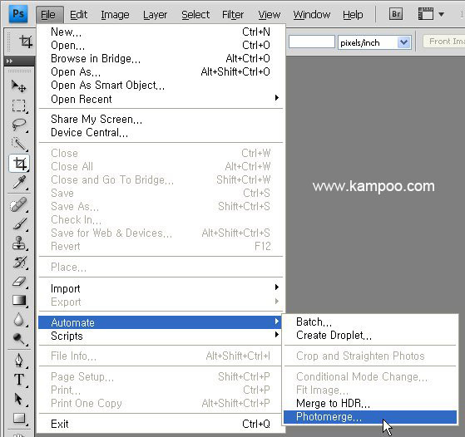
Task: Select the Type tool
Action: [19, 380]
